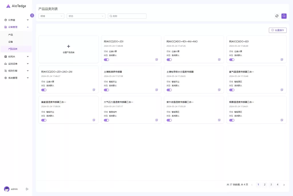Open the 领域 filter dropdown
Image resolution: width=293 pixels, height=196 pixels.
pyautogui.click(x=51, y=16)
